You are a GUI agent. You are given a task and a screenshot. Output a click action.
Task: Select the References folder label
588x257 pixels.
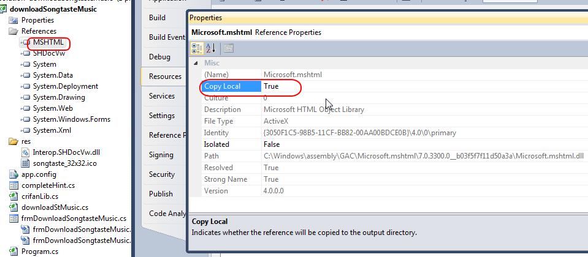39,31
